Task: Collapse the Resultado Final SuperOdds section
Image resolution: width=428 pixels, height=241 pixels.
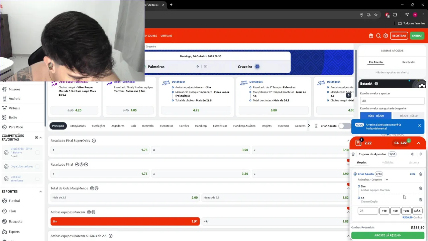Action: 348,141
